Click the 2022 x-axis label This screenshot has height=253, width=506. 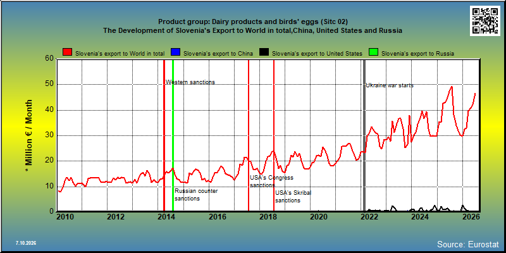369,217
